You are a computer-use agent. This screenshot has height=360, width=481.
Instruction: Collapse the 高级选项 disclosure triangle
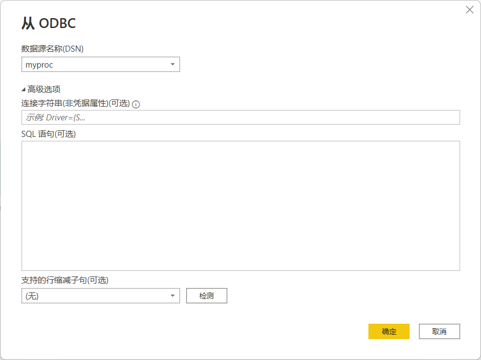24,89
